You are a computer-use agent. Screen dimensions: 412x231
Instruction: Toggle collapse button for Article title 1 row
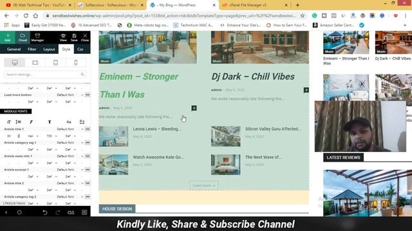(88, 129)
